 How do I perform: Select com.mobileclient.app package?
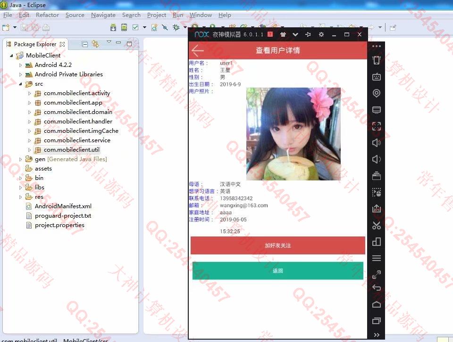pos(73,103)
